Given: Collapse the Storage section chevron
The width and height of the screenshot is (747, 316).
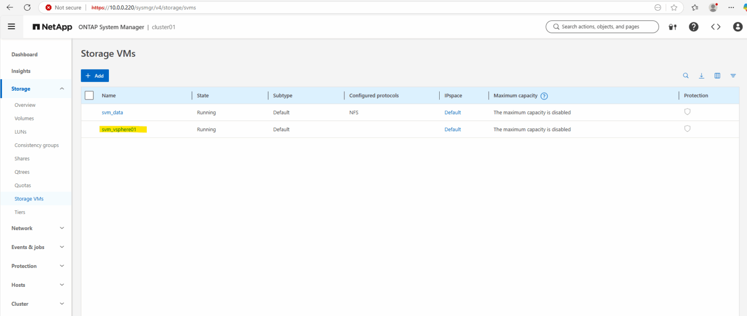Looking at the screenshot, I should point(62,88).
